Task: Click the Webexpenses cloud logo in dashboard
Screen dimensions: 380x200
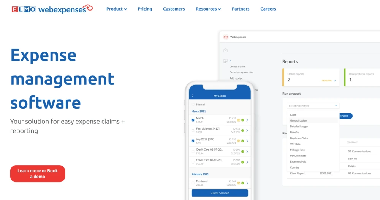Action: click(x=226, y=37)
